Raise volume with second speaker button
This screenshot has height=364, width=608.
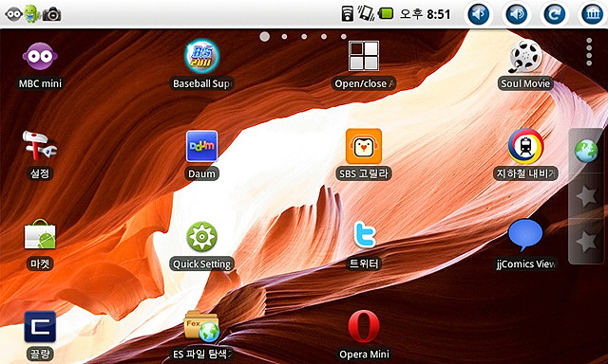point(516,14)
